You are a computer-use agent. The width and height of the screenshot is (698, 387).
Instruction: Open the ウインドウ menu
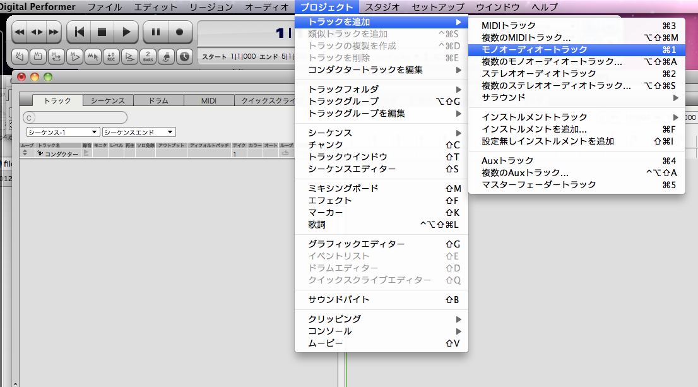(498, 7)
